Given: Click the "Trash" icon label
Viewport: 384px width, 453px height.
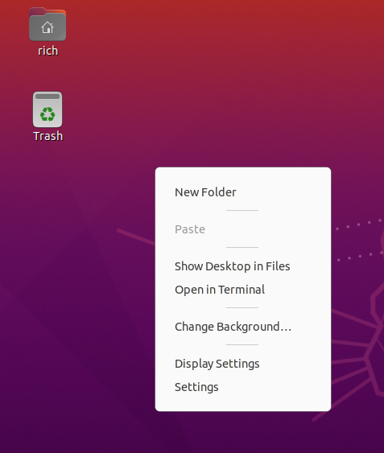Looking at the screenshot, I should tap(48, 136).
